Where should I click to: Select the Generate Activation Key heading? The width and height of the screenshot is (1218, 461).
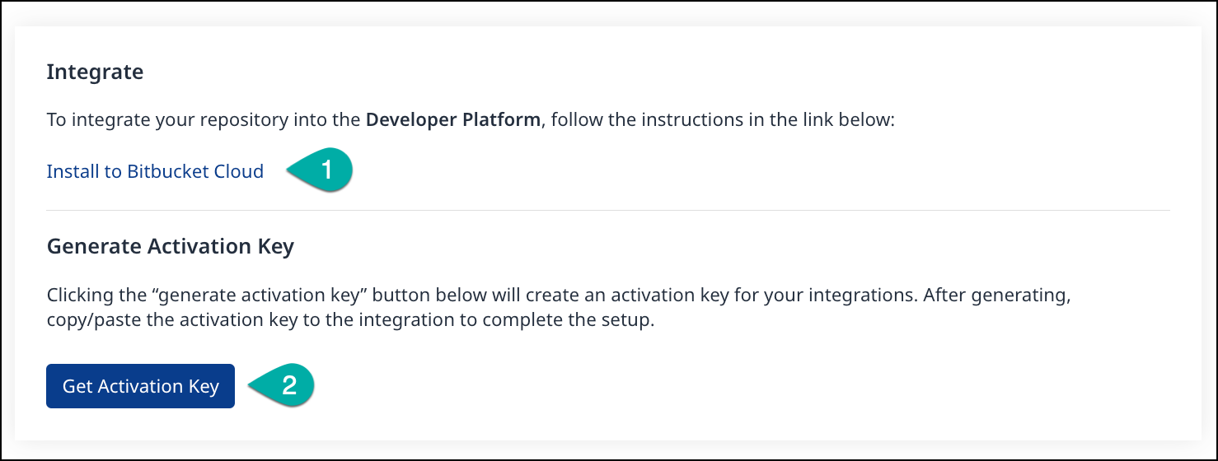pyautogui.click(x=170, y=246)
